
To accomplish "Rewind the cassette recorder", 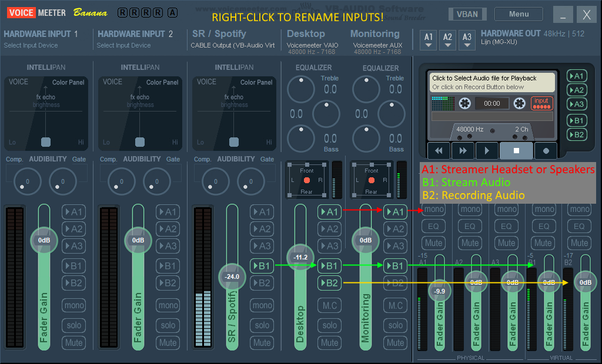I will [x=439, y=151].
